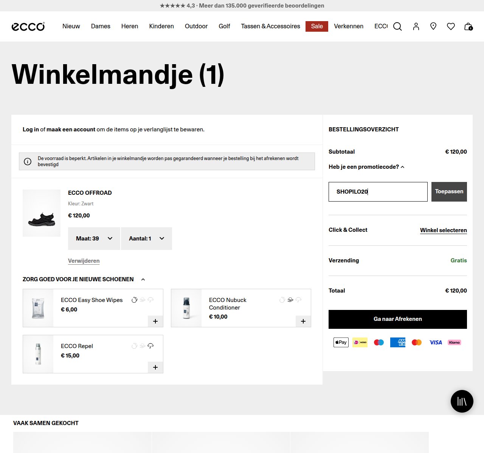Click the Visa payment icon
This screenshot has width=484, height=453.
tap(436, 342)
